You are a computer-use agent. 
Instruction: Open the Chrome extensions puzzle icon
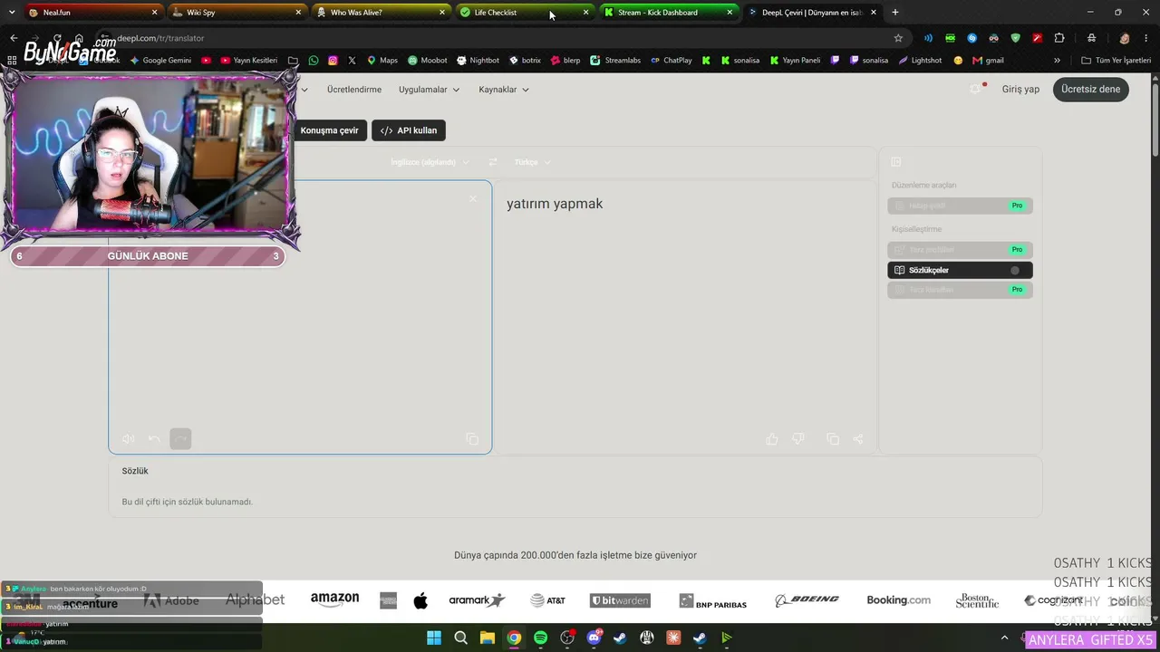(1059, 38)
